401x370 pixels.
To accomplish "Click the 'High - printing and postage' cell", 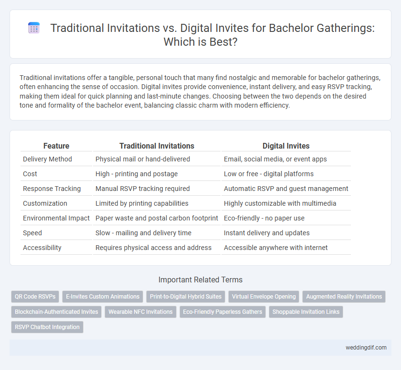I will pos(157,174).
